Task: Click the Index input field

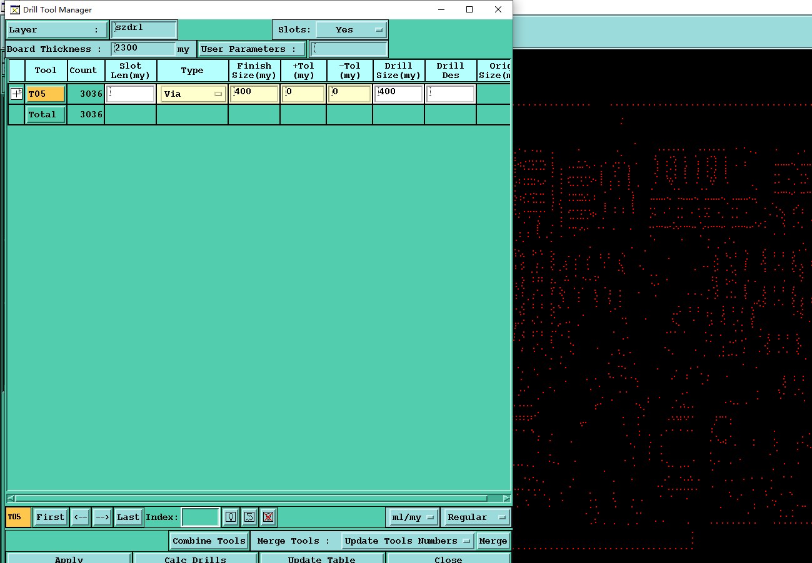Action: pyautogui.click(x=201, y=517)
